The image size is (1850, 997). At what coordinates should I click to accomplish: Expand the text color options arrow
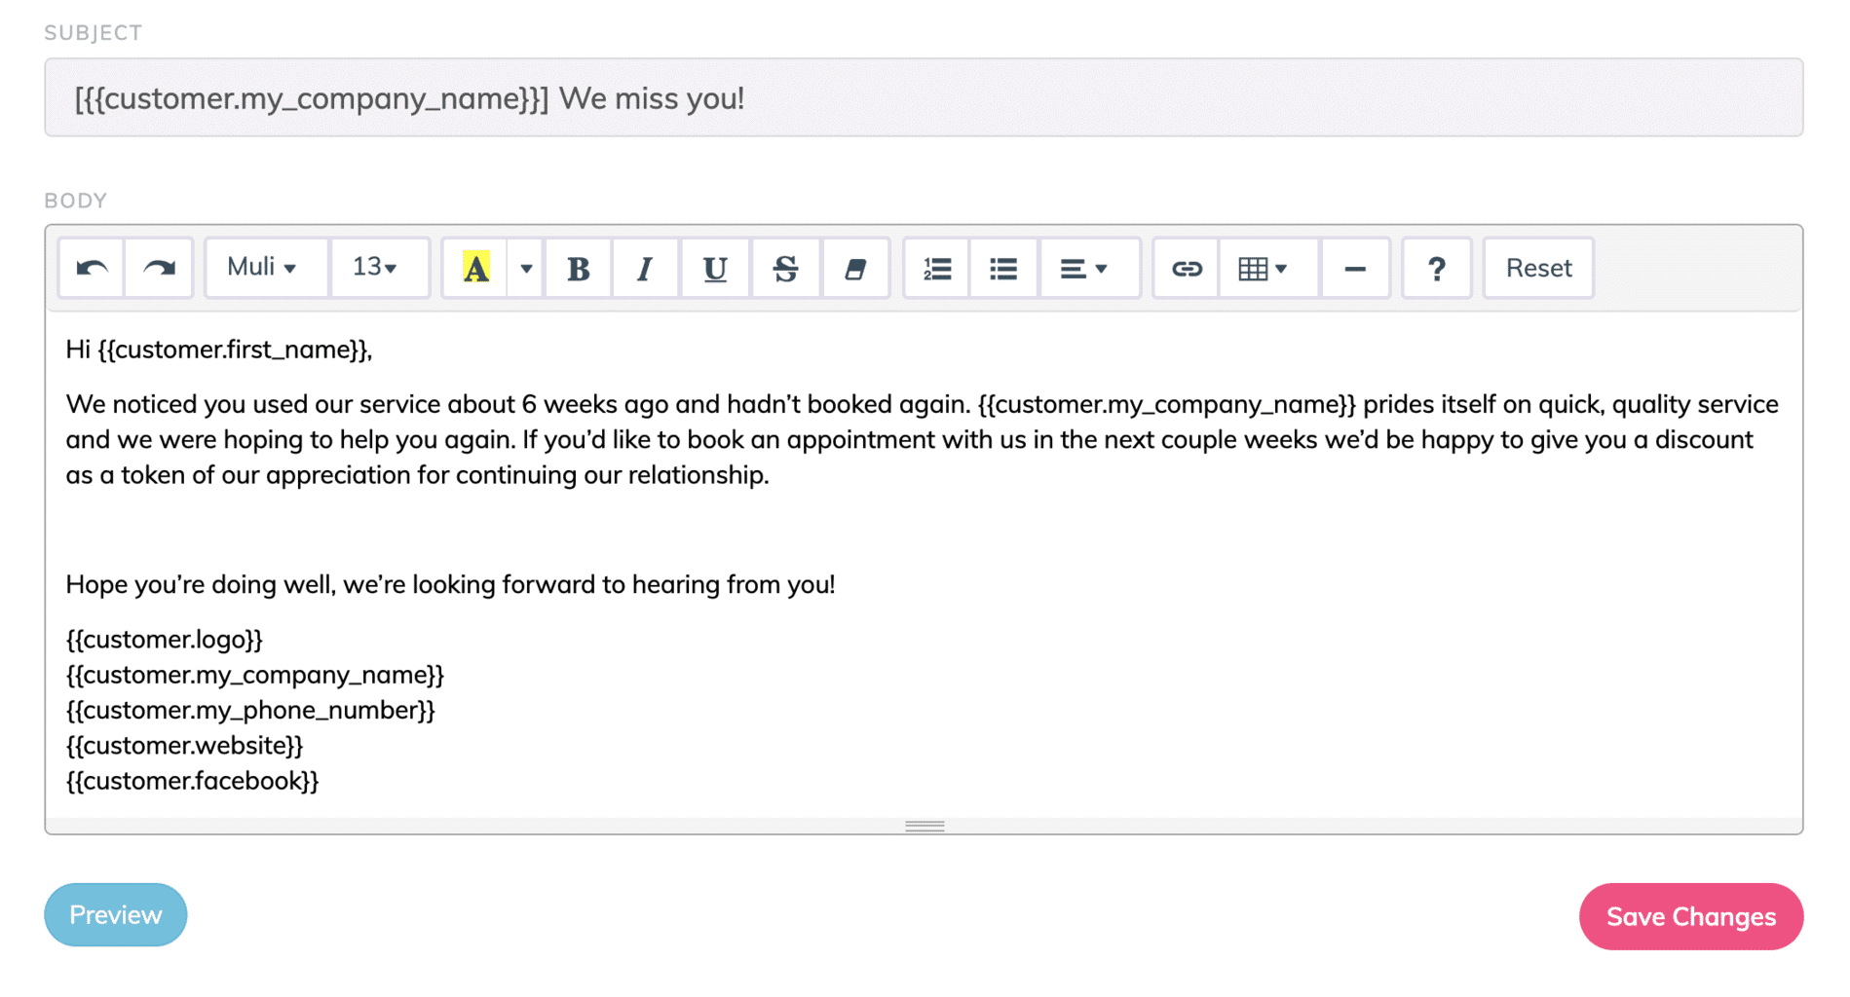coord(525,268)
